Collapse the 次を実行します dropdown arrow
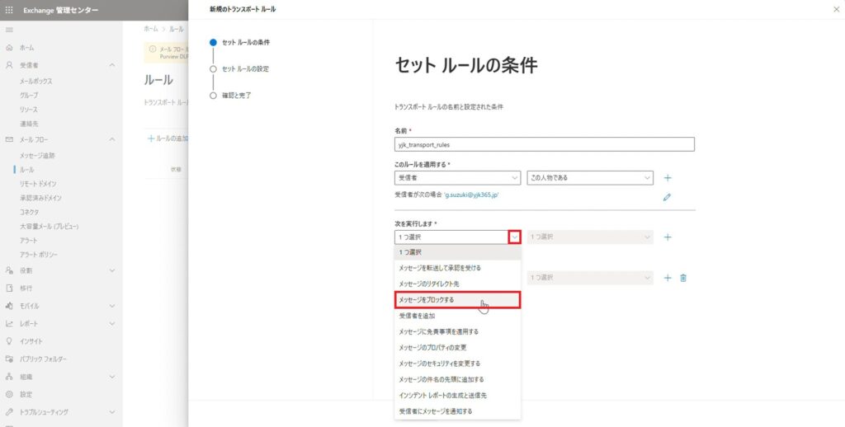 point(515,237)
